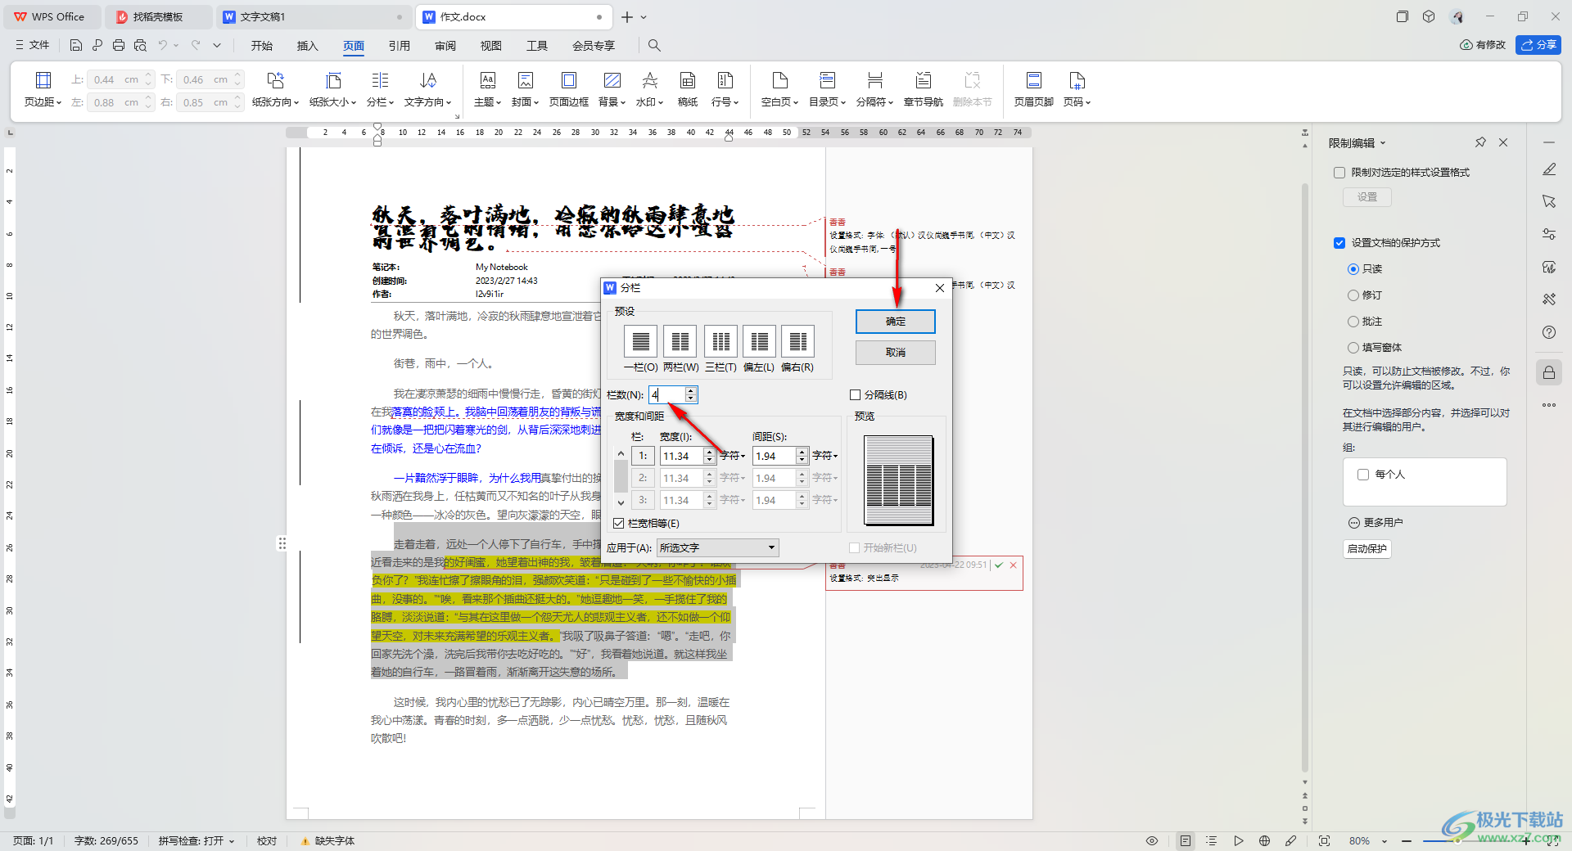Choose the One Column preset

[641, 341]
